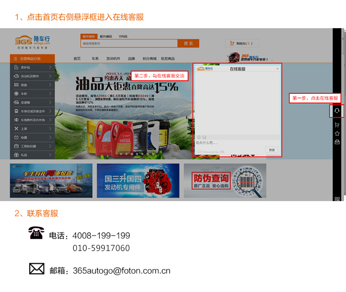Viewport: 346px width, 292px height.
Task: Click the 车身附件及内外饰 category label
Action: (x=33, y=120)
